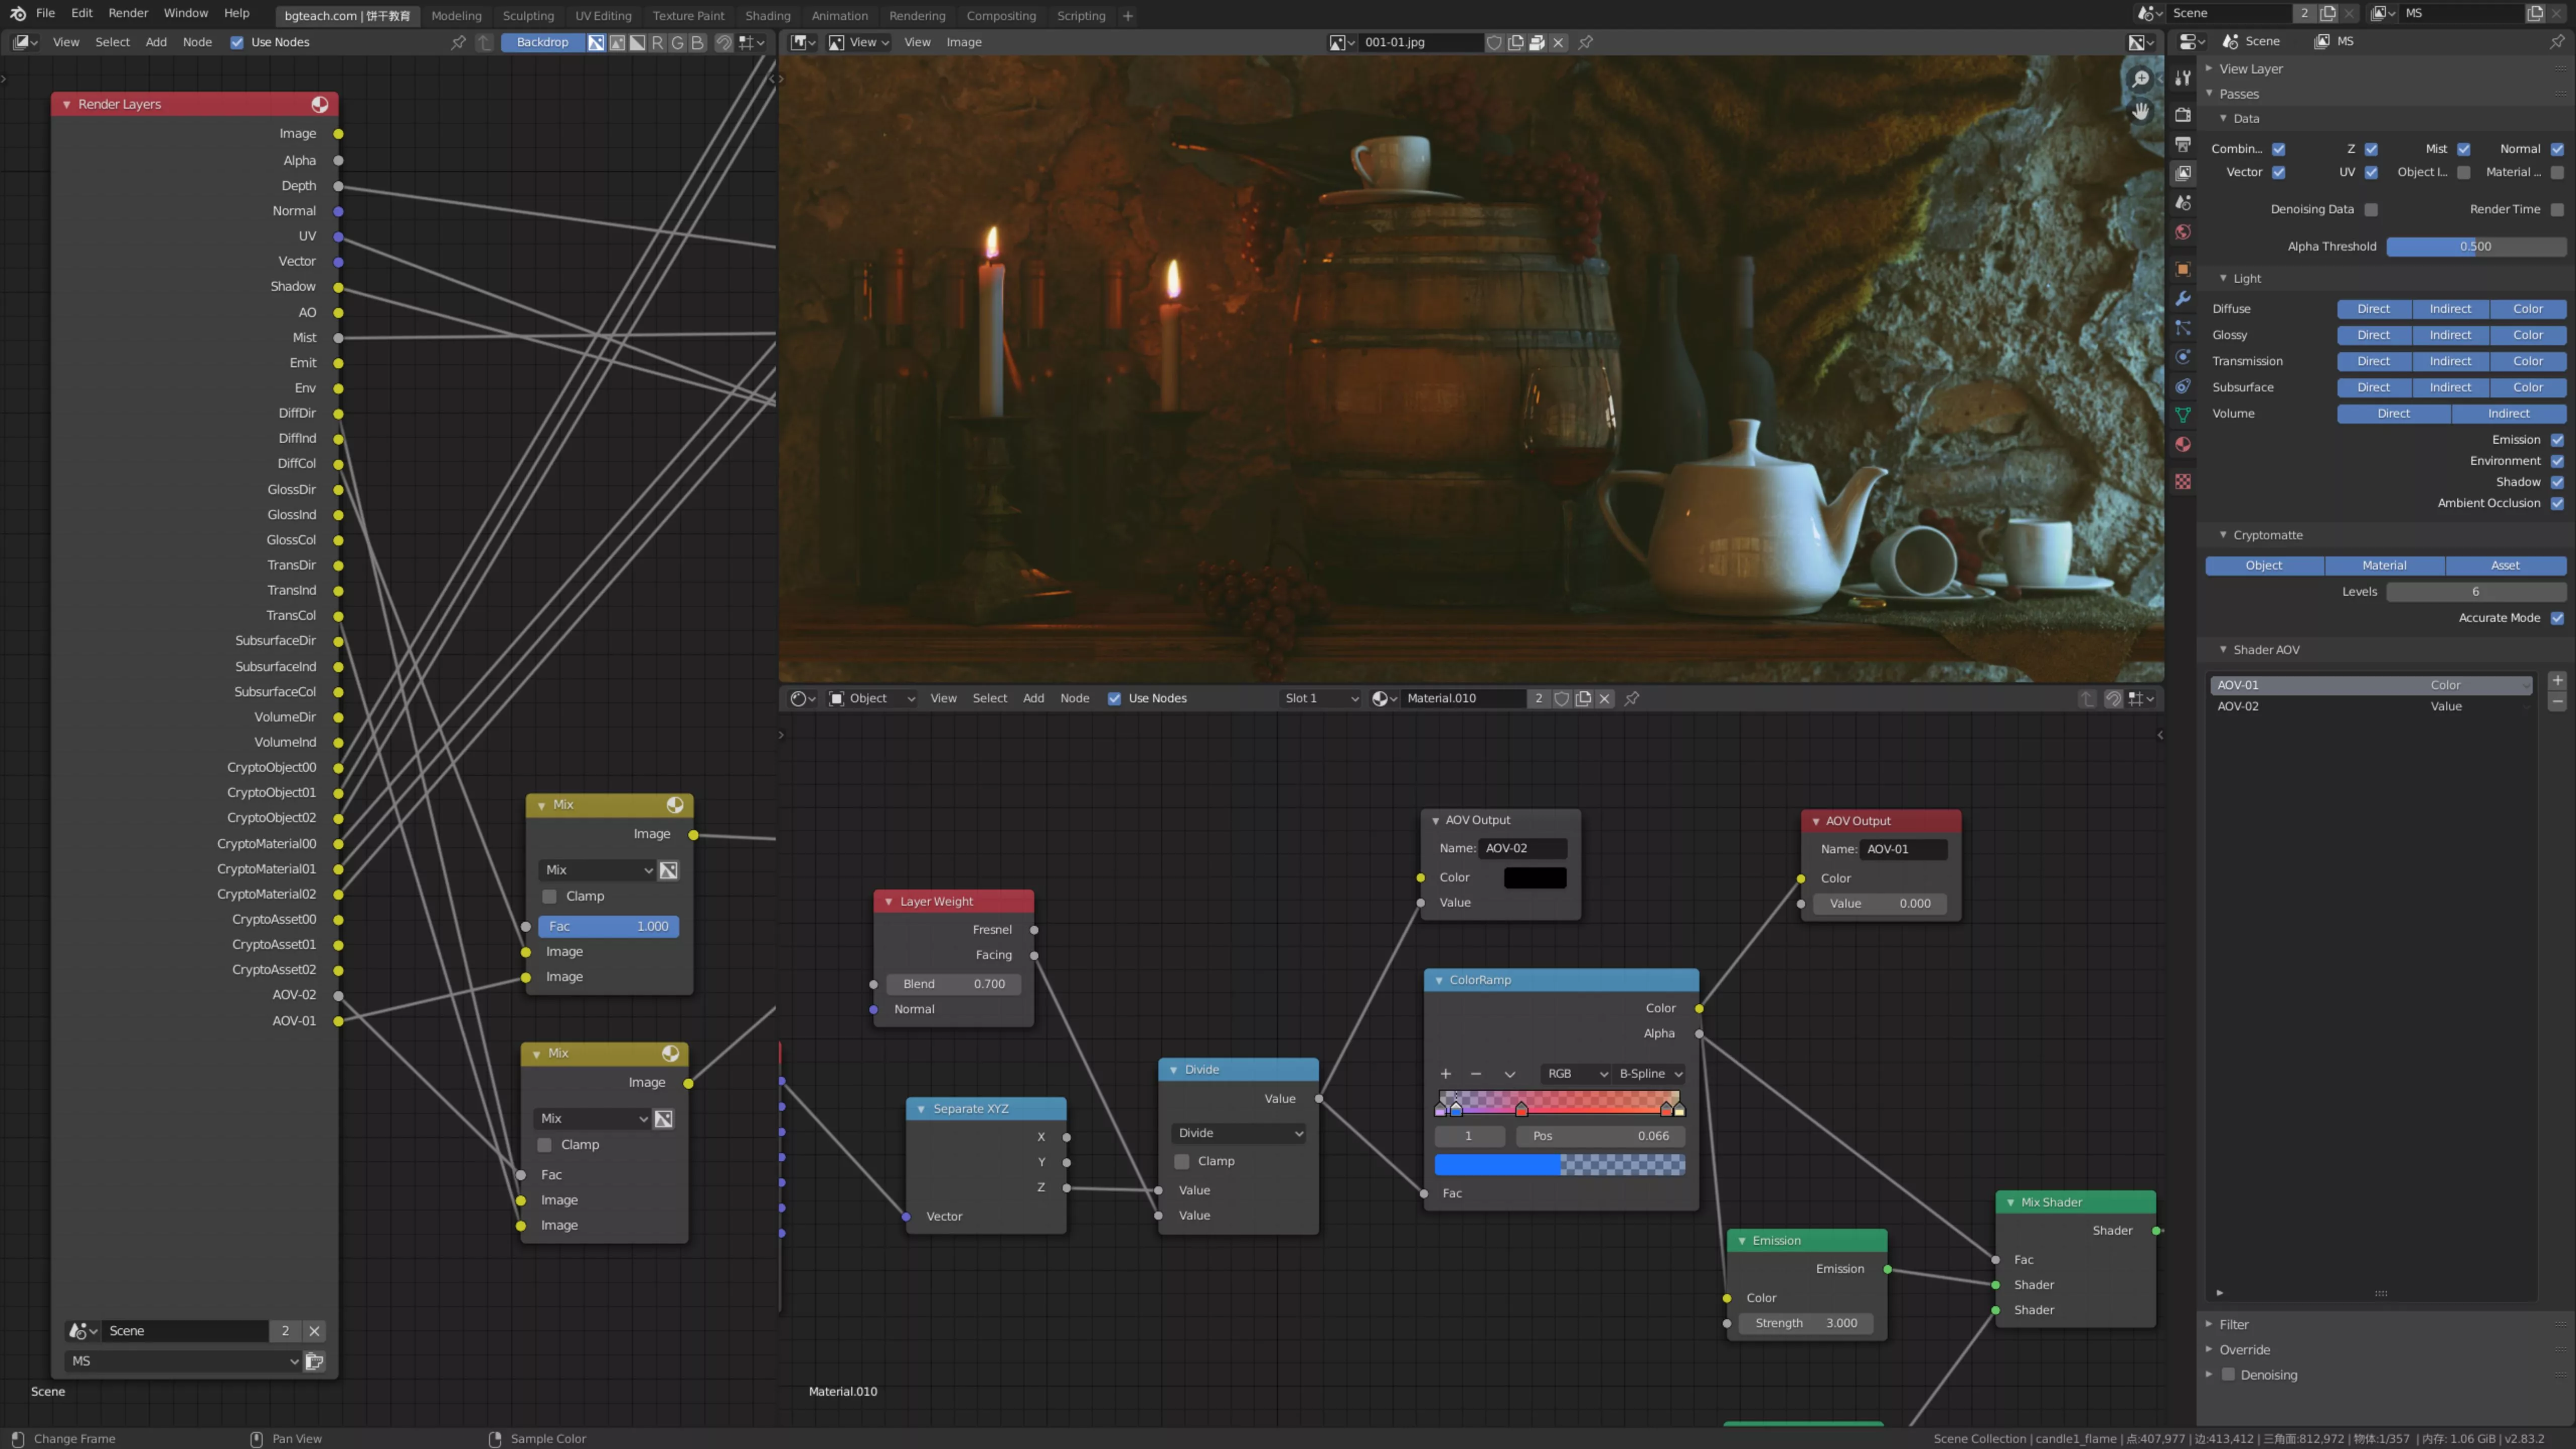Open the Physics properties tab
Image resolution: width=2576 pixels, height=1449 pixels.
(2183, 357)
